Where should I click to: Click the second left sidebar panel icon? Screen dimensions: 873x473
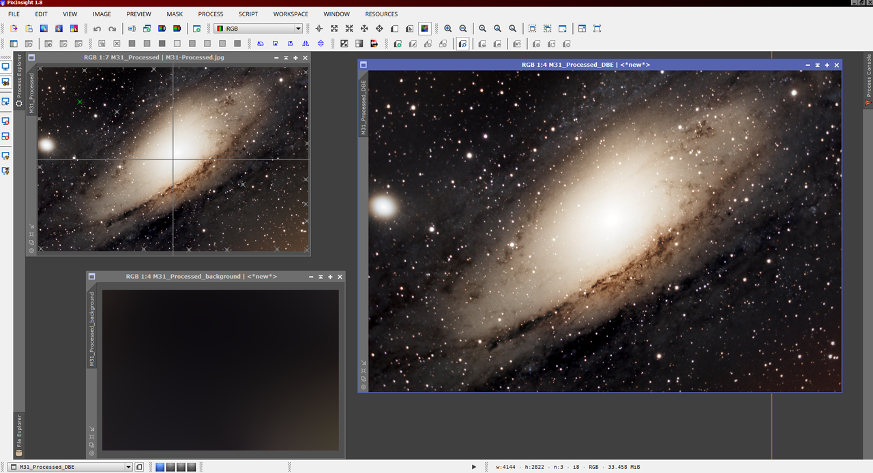5,82
